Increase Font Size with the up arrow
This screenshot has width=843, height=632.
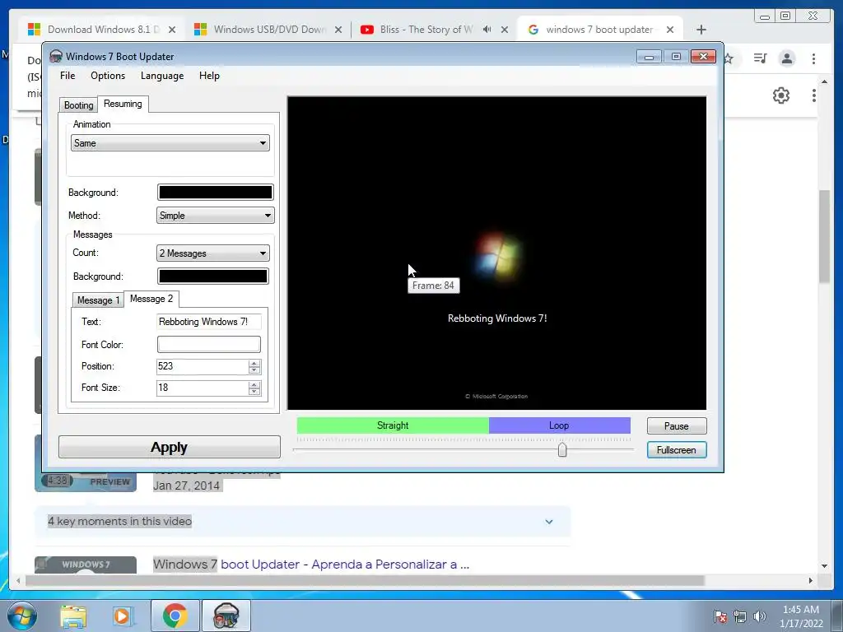click(x=254, y=384)
